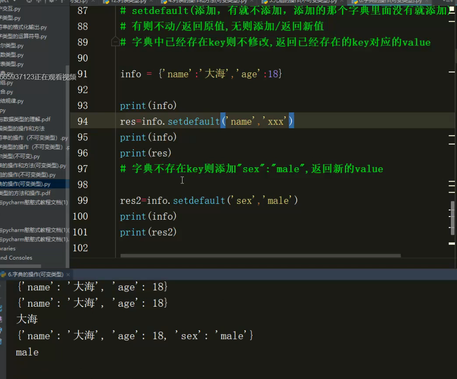The width and height of the screenshot is (457, 379).
Task: Open 表的操作和方法(可变类型).py in project tree
Action: click(x=33, y=166)
